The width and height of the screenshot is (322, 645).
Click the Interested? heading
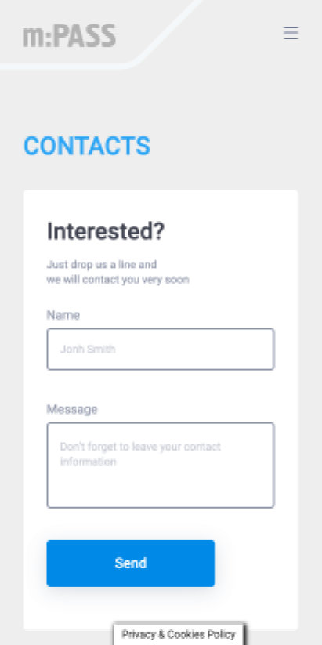pos(105,231)
